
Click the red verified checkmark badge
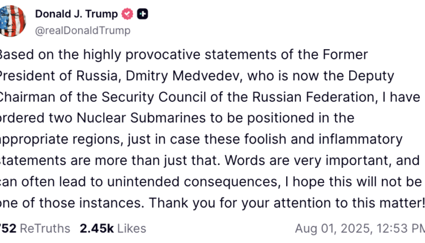click(127, 14)
